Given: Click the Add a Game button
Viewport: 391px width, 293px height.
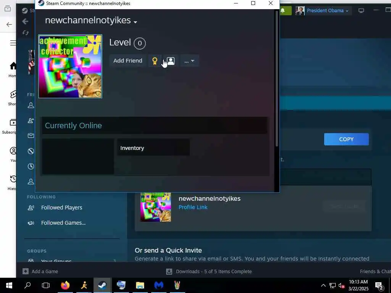Looking at the screenshot, I should coord(40,271).
